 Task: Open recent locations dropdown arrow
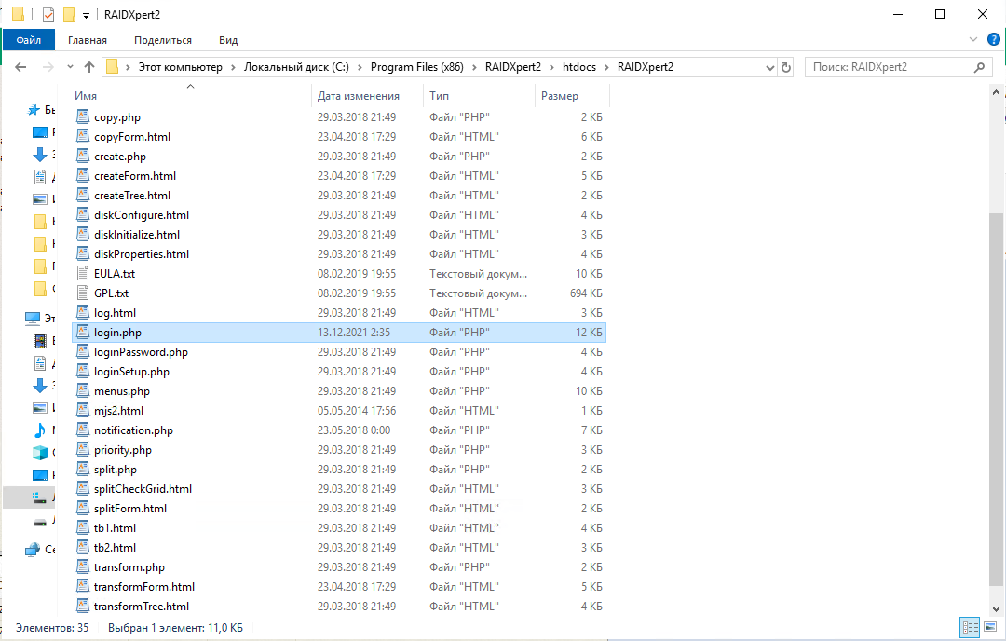[70, 67]
